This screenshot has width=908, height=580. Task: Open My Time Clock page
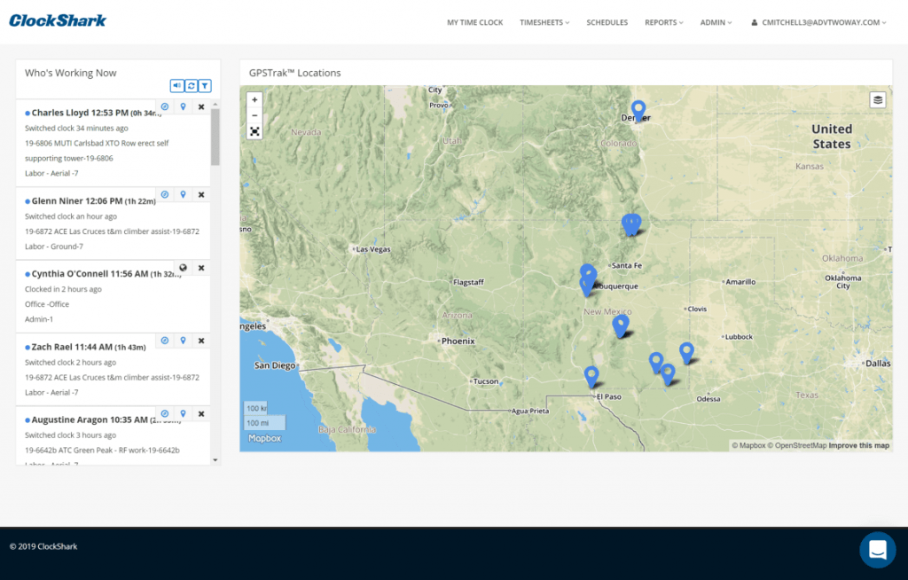pyautogui.click(x=475, y=22)
